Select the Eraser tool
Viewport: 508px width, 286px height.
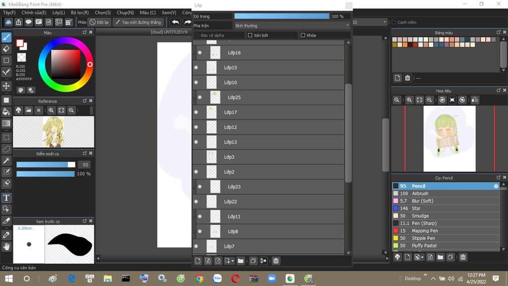[6, 49]
